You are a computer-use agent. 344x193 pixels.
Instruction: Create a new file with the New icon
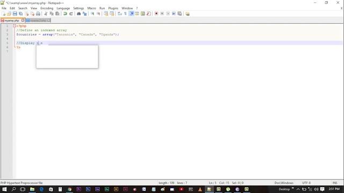[4, 13]
